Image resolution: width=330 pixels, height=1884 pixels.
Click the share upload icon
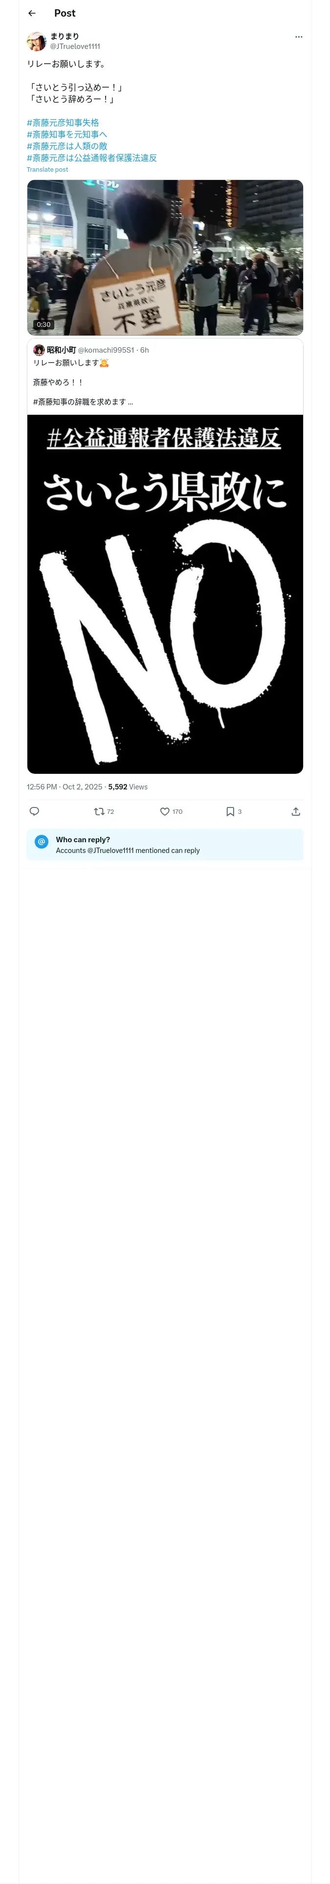click(x=296, y=811)
